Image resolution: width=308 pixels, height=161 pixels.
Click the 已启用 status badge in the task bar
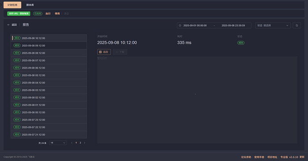37,13
